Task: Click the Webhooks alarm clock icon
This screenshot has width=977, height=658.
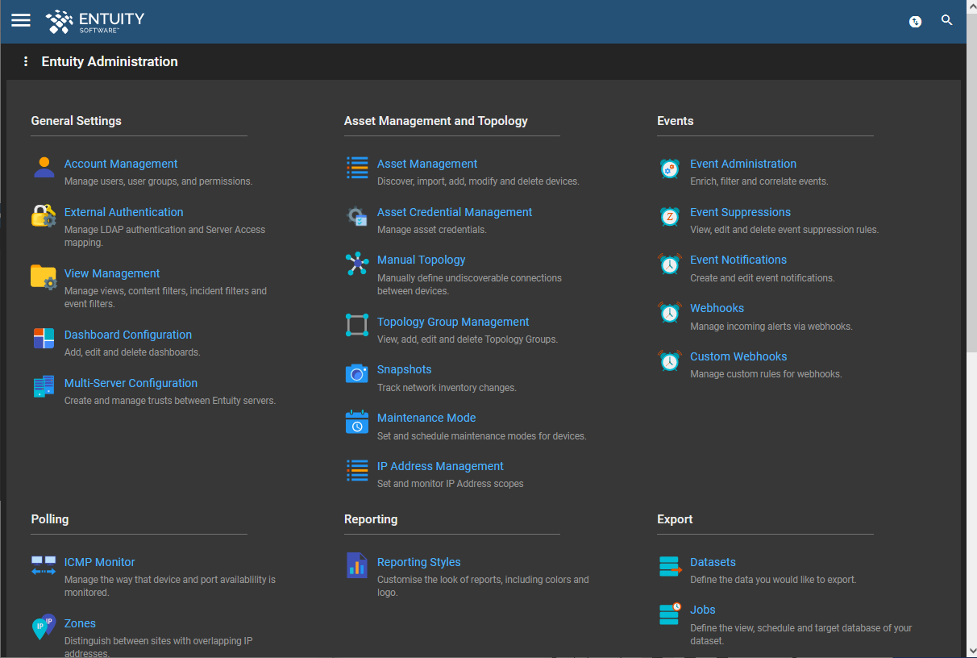Action: point(670,312)
